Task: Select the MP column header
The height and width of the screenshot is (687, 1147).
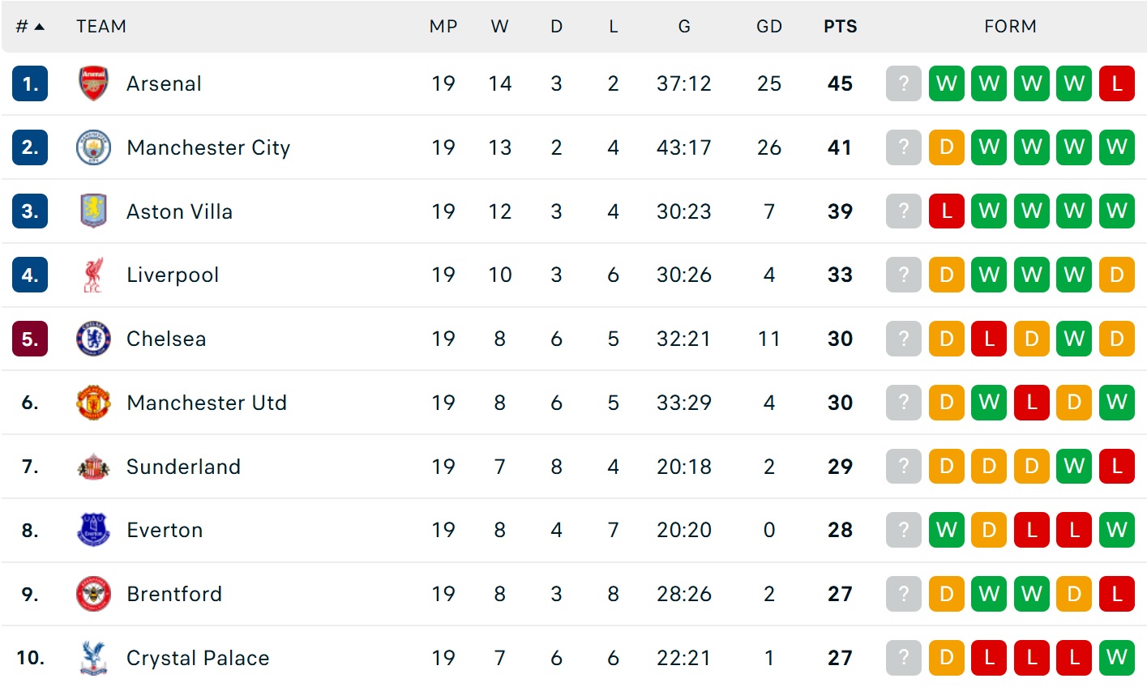Action: [x=443, y=27]
